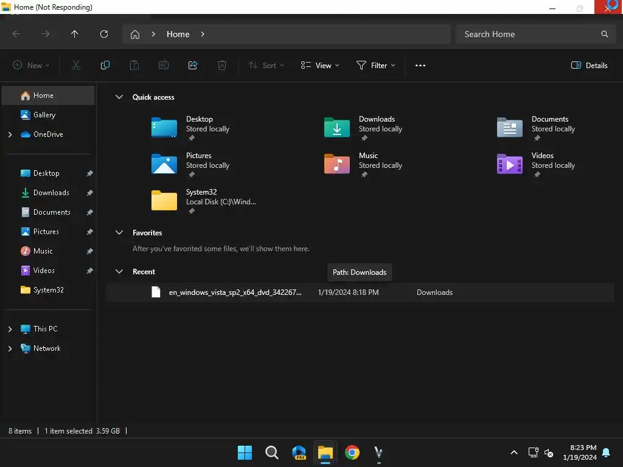Screen dimensions: 623x467
Task: Open the See more ellipsis menu
Action: pyautogui.click(x=420, y=66)
